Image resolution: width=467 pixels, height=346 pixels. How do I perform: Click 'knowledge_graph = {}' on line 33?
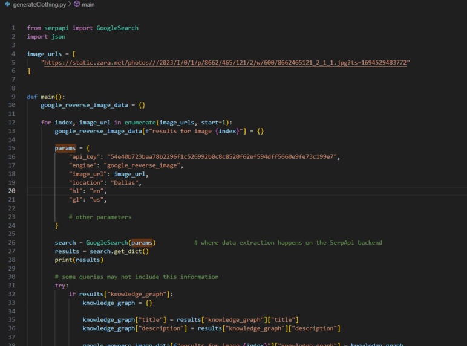[117, 303]
